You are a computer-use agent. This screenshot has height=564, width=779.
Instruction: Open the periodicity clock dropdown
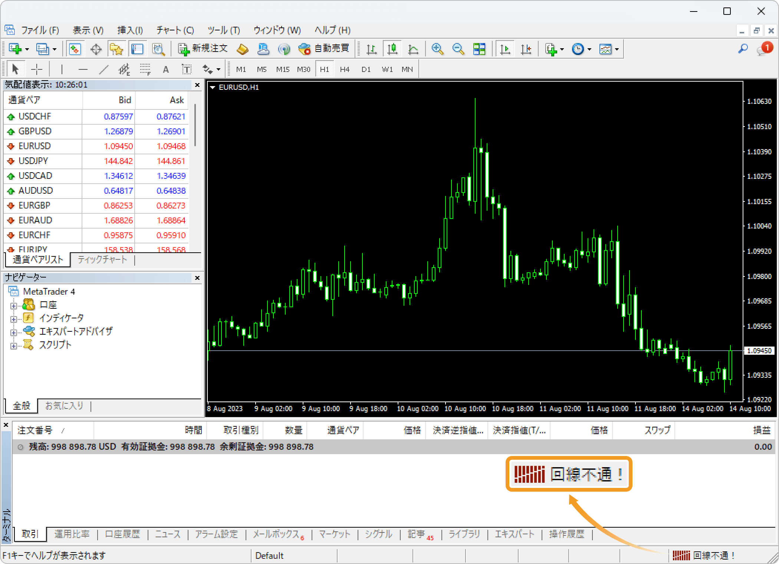click(581, 49)
